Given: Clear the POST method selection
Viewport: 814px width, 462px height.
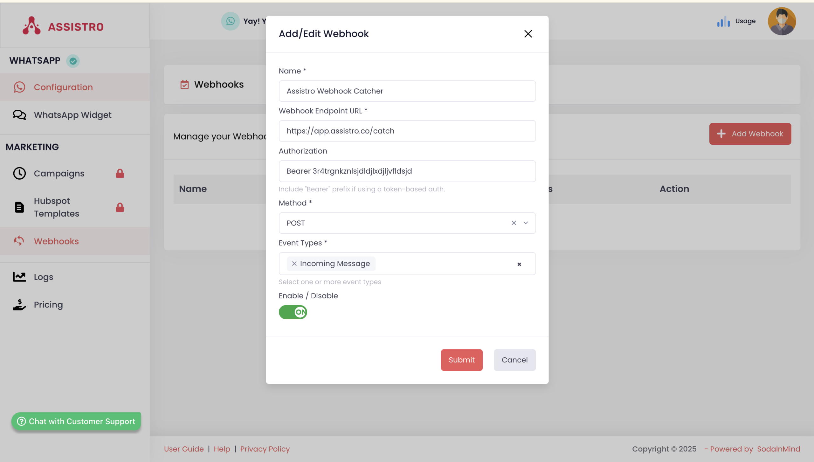Looking at the screenshot, I should coord(514,223).
